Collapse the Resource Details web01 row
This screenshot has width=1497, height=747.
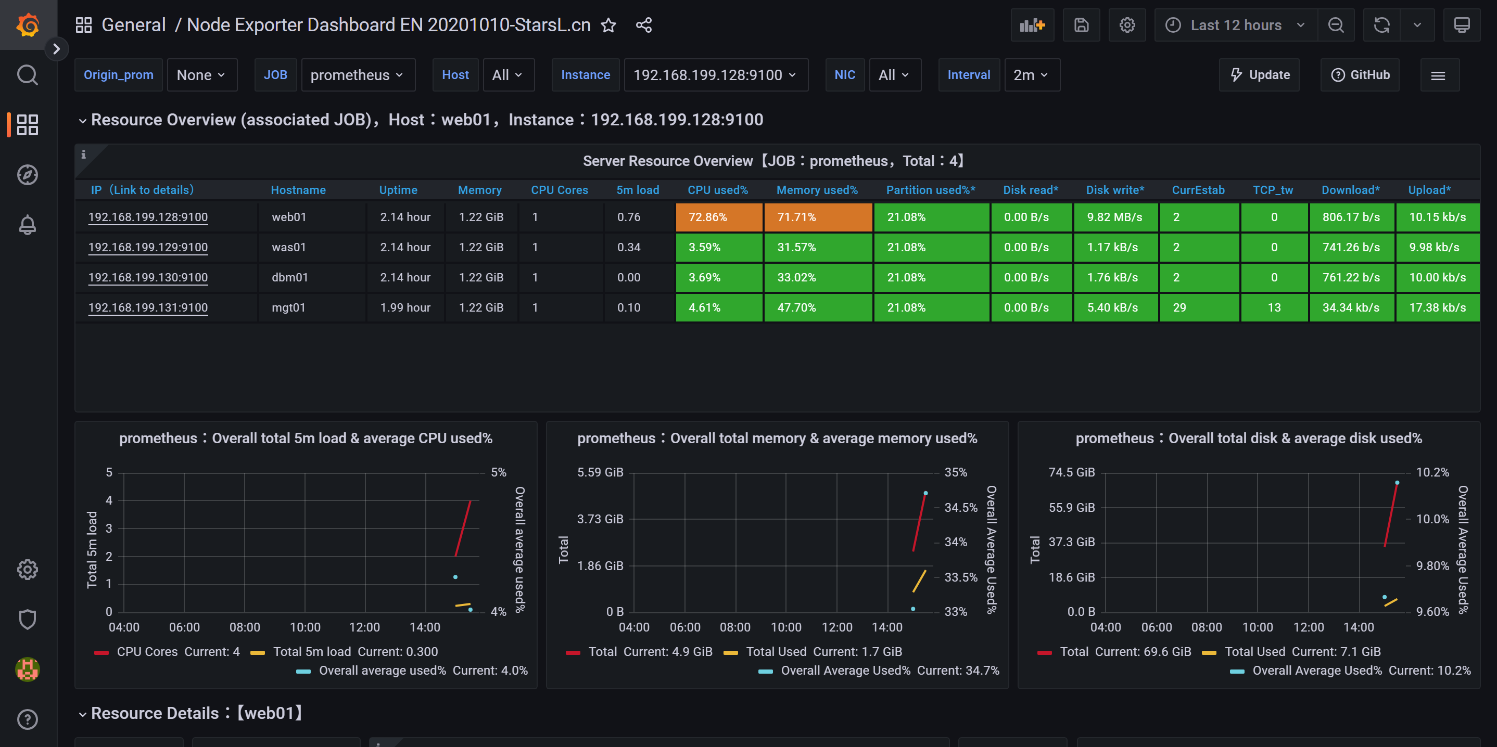191,713
